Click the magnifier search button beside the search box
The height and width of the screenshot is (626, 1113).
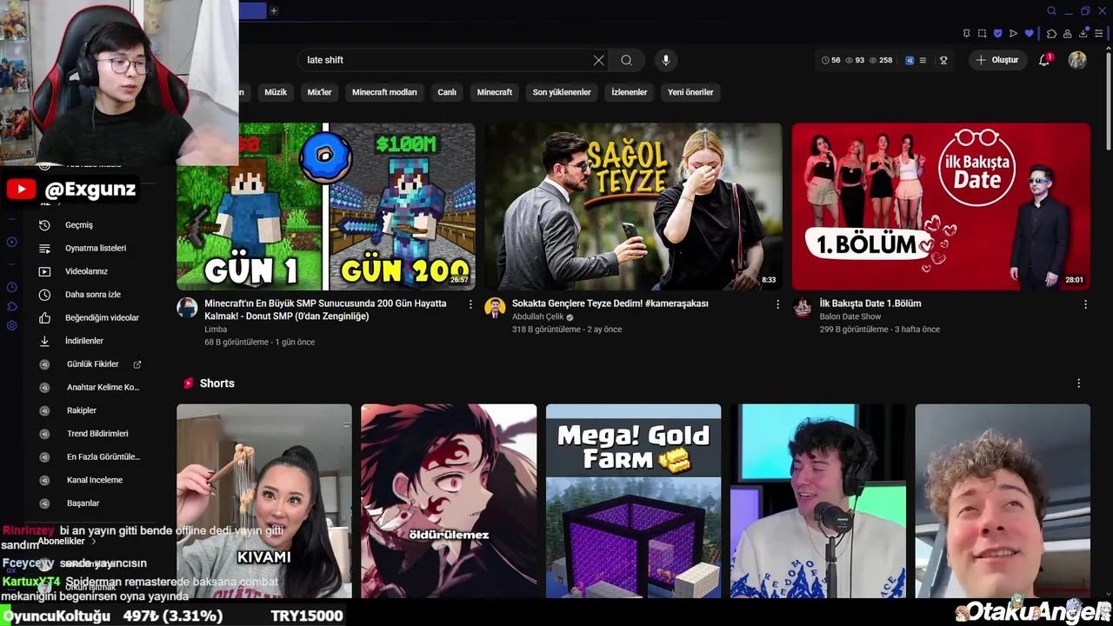tap(626, 60)
